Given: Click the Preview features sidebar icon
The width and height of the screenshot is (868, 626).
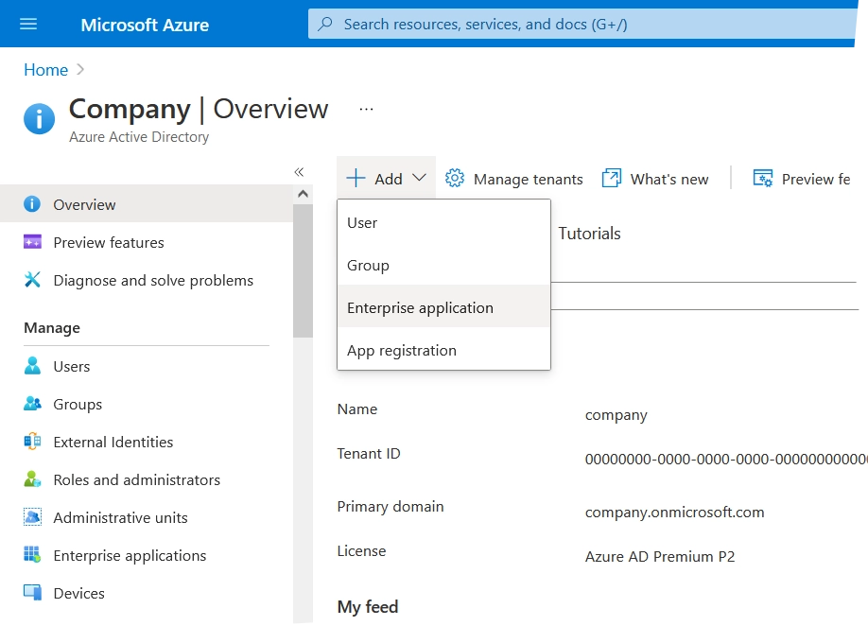Looking at the screenshot, I should click(x=32, y=242).
